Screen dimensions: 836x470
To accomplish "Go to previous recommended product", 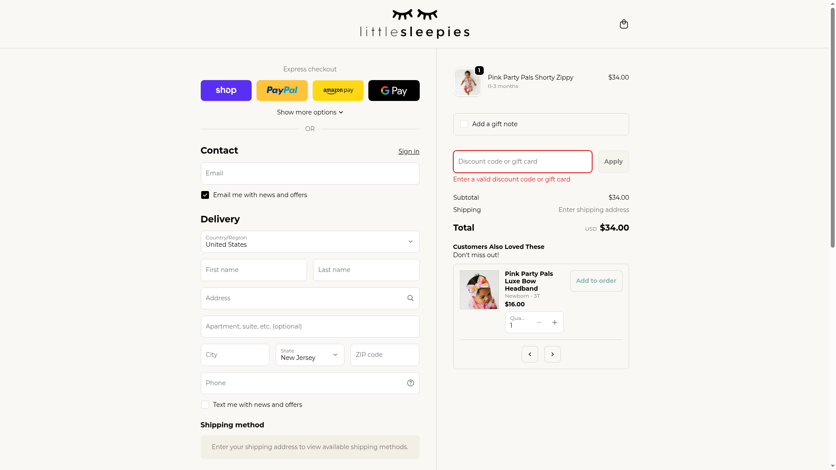I will pyautogui.click(x=529, y=354).
